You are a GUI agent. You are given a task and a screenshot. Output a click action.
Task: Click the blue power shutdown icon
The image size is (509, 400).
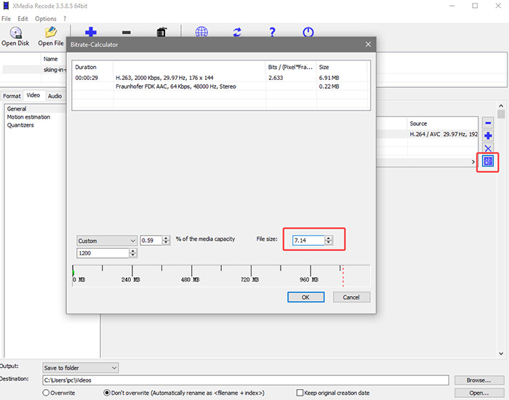click(x=308, y=32)
